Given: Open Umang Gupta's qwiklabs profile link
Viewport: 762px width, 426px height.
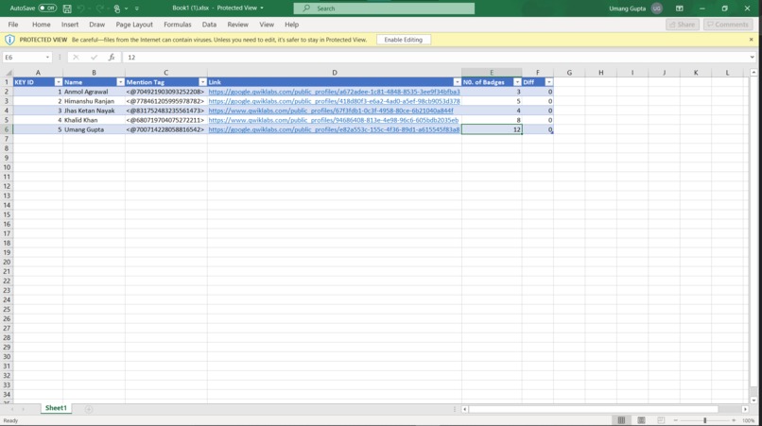Looking at the screenshot, I should [x=334, y=129].
